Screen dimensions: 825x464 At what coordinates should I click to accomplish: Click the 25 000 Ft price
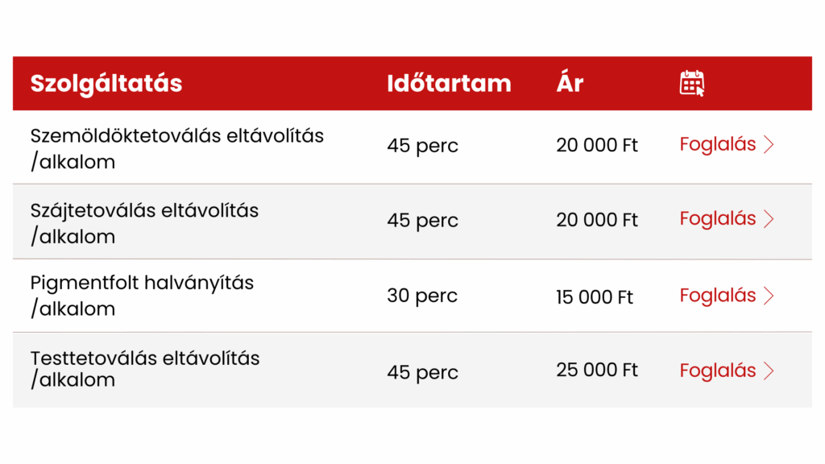[x=597, y=370]
